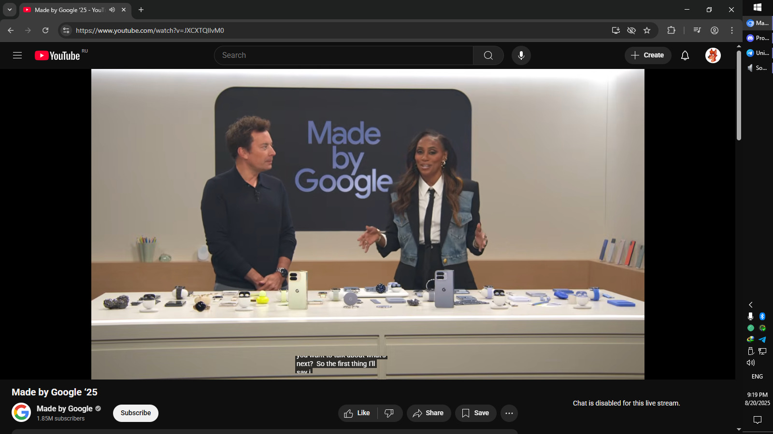Image resolution: width=773 pixels, height=434 pixels.
Task: Open a new browser tab
Action: pyautogui.click(x=141, y=10)
